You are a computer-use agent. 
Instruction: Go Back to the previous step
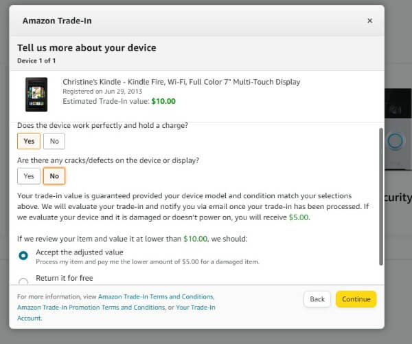click(317, 299)
